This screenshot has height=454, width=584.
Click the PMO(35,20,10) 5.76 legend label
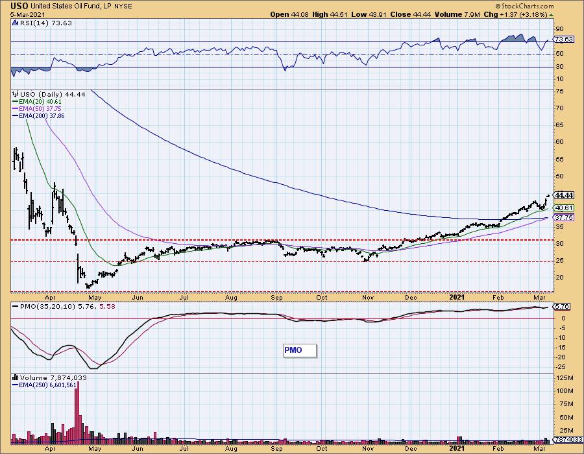click(58, 307)
